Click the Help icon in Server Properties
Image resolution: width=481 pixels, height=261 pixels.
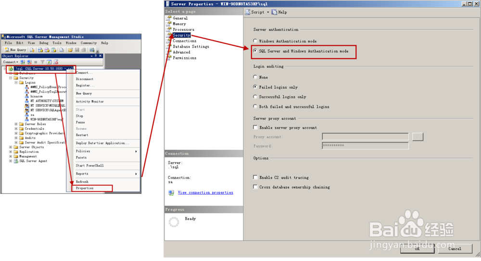pyautogui.click(x=275, y=12)
